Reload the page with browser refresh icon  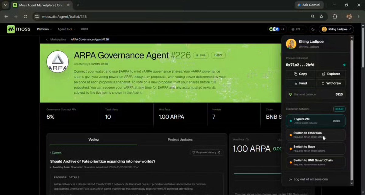click(x=25, y=16)
